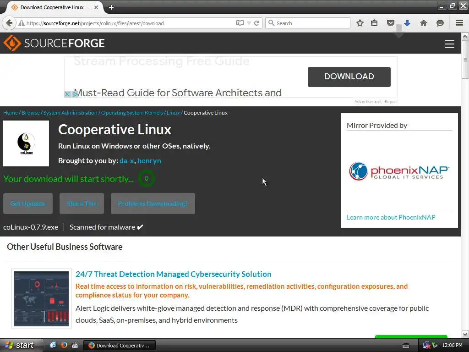Click the page scrollbar down arrow

point(465,334)
